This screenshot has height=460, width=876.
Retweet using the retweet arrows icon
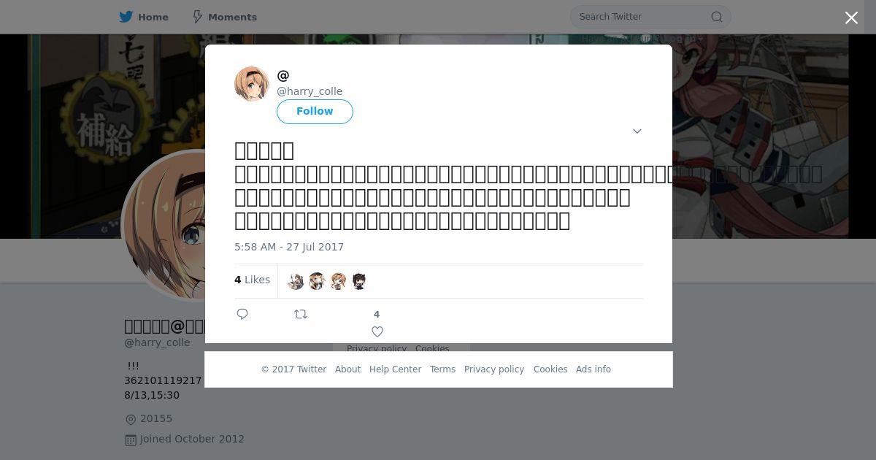301,314
